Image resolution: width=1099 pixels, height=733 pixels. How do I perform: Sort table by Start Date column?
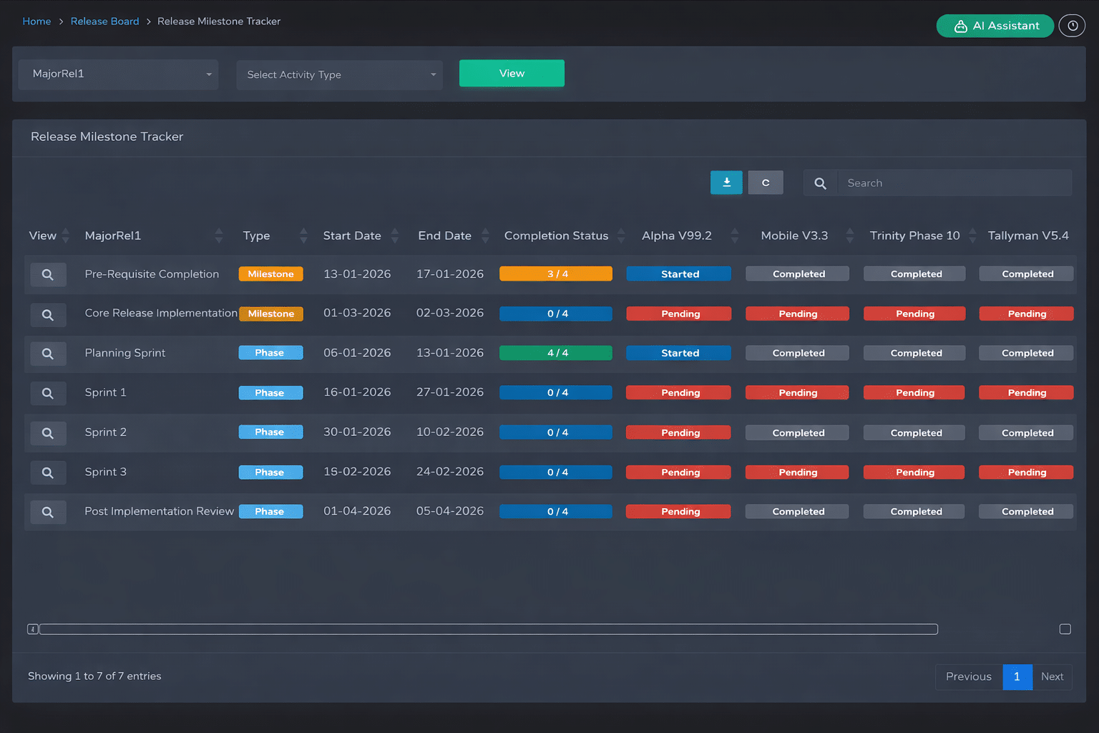point(352,236)
